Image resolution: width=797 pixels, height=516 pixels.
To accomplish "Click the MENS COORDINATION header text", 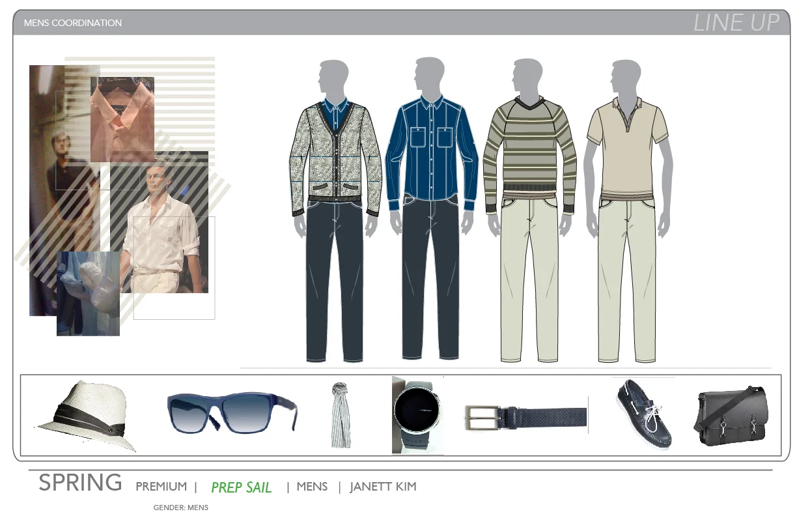I will 73,23.
